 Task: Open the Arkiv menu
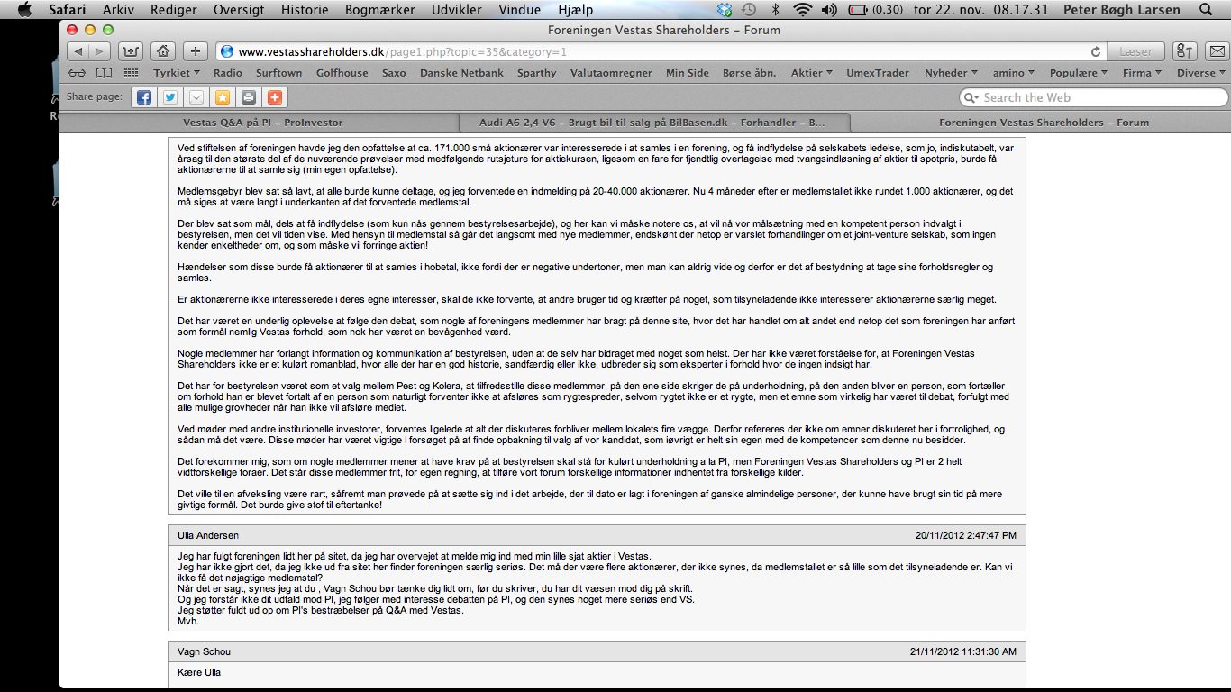pyautogui.click(x=119, y=10)
